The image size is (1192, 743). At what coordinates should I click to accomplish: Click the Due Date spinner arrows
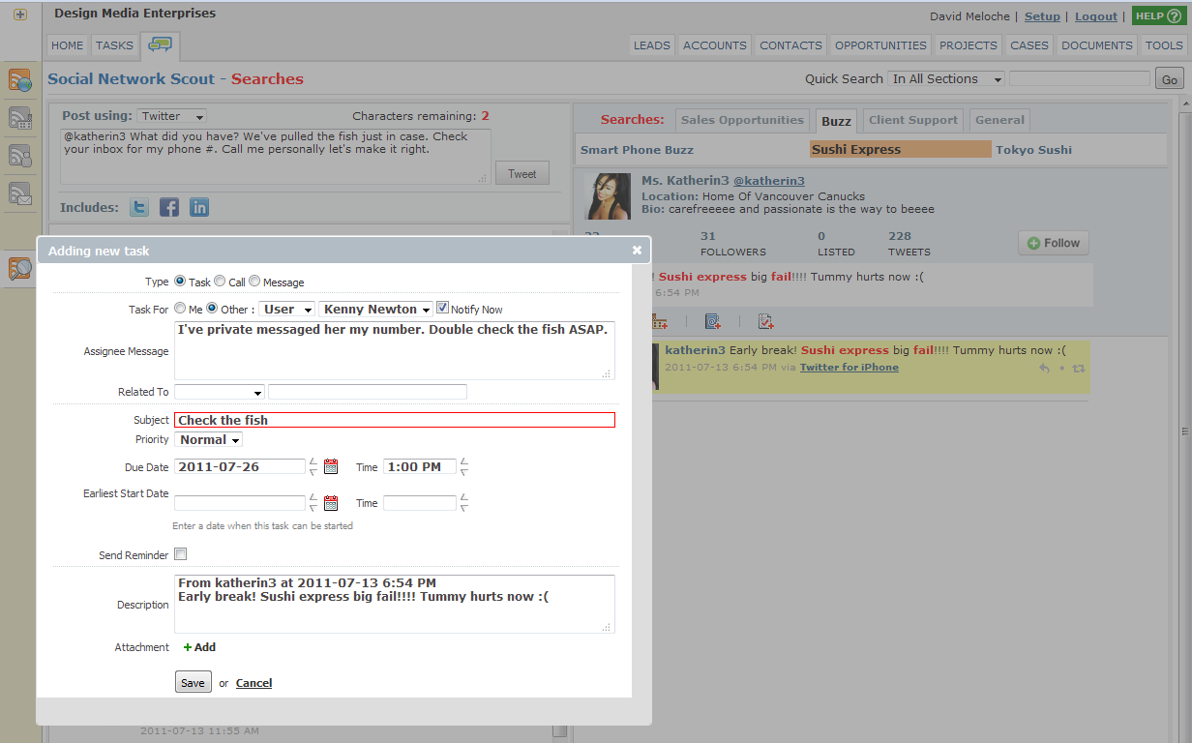313,466
